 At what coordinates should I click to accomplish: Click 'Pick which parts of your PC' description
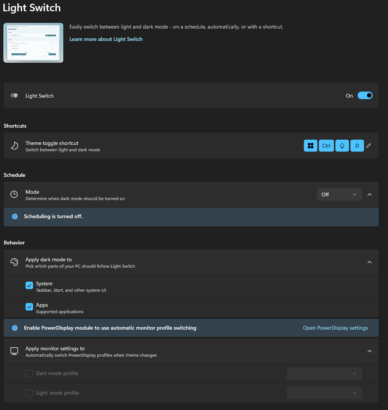[x=80, y=266]
